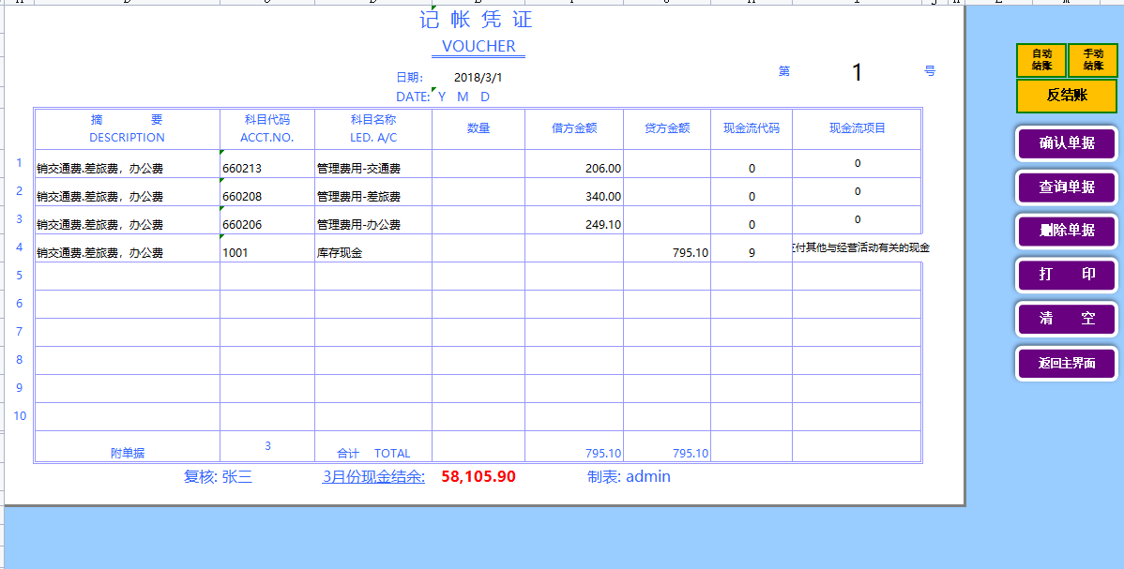Select the 摘要 DESCRIPTION header cell
Image resolution: width=1124 pixels, height=569 pixels.
[x=127, y=129]
